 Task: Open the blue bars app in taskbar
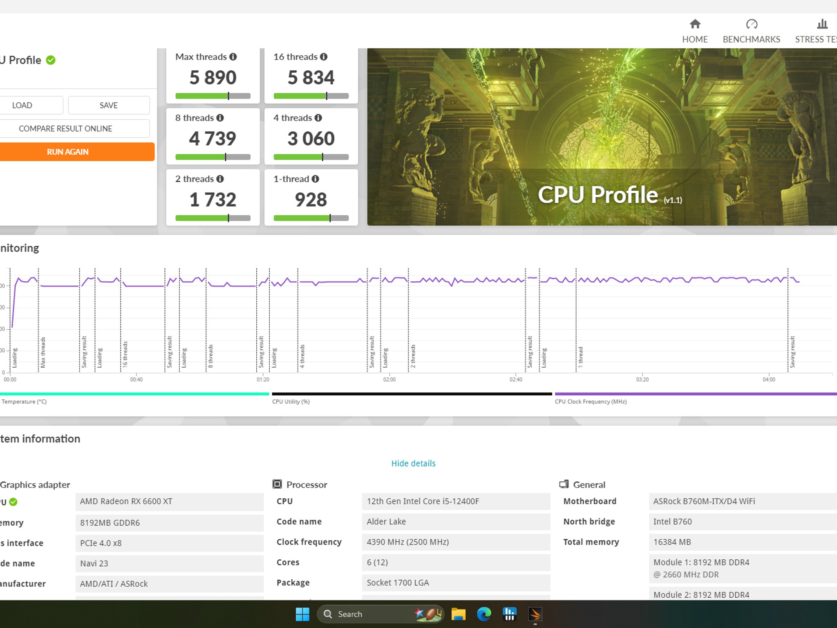click(x=510, y=614)
